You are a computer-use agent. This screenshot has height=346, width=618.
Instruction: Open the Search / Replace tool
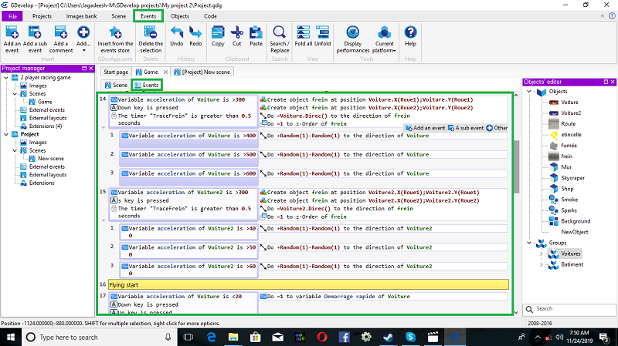tap(279, 33)
